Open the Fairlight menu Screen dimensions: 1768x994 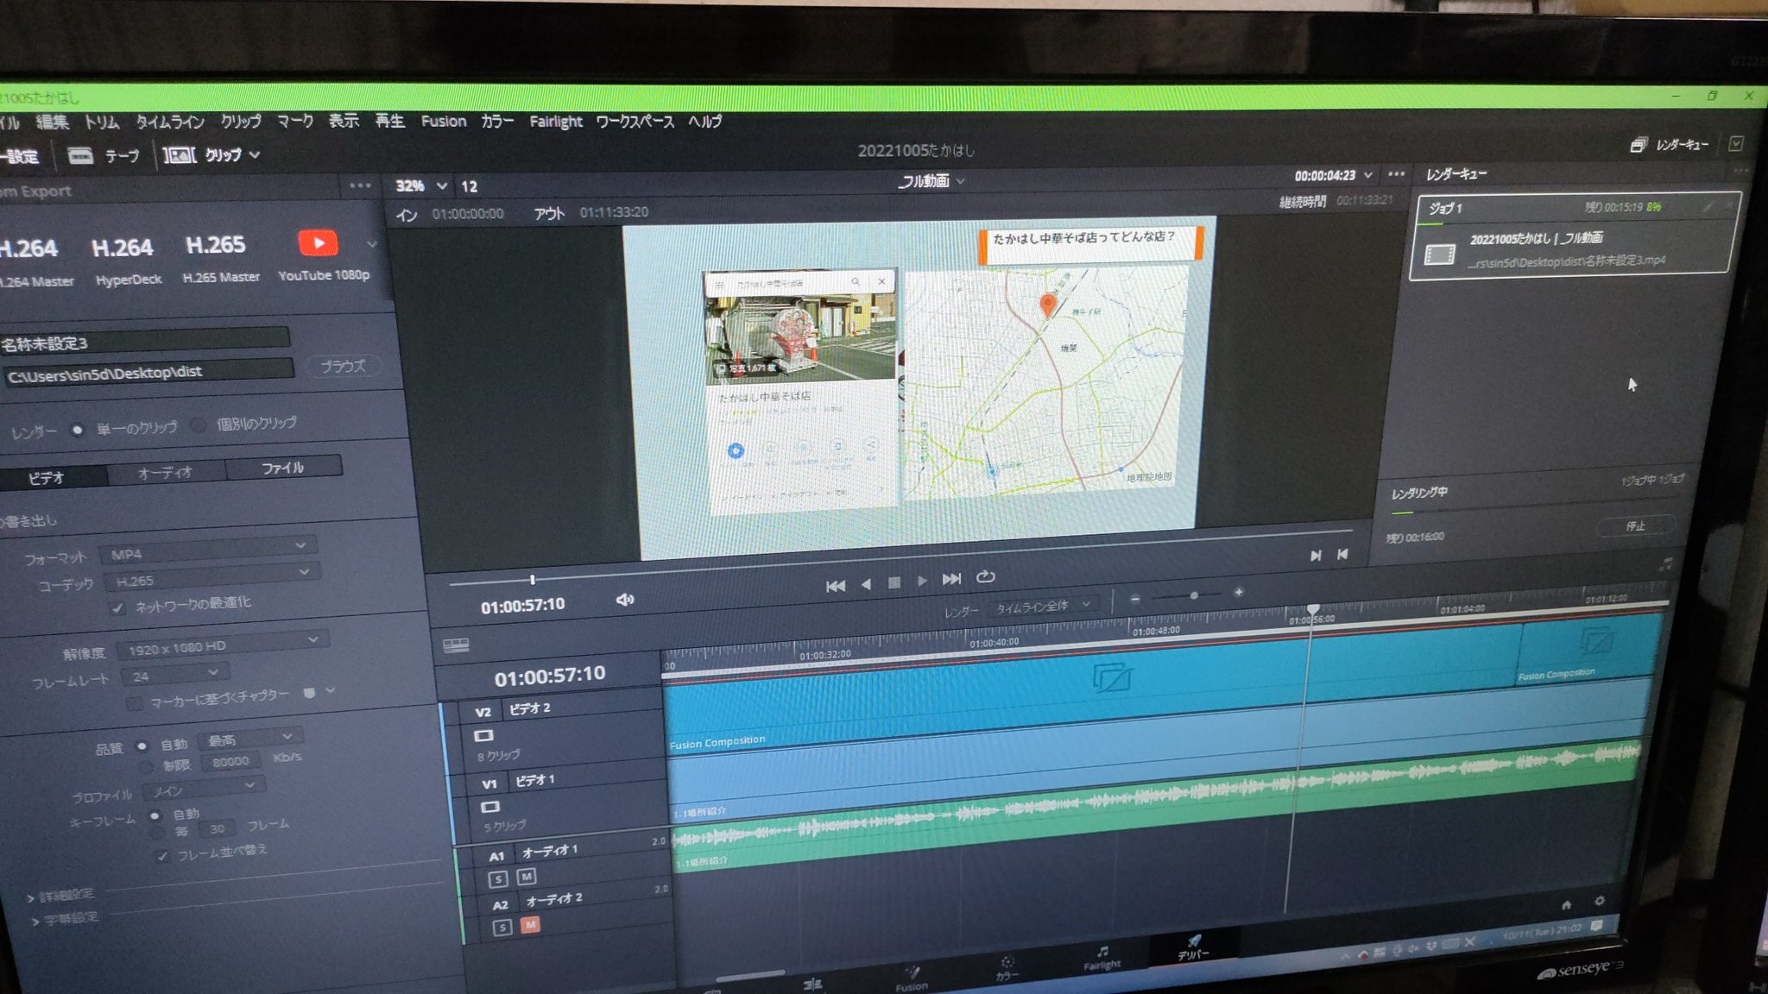[x=555, y=122]
